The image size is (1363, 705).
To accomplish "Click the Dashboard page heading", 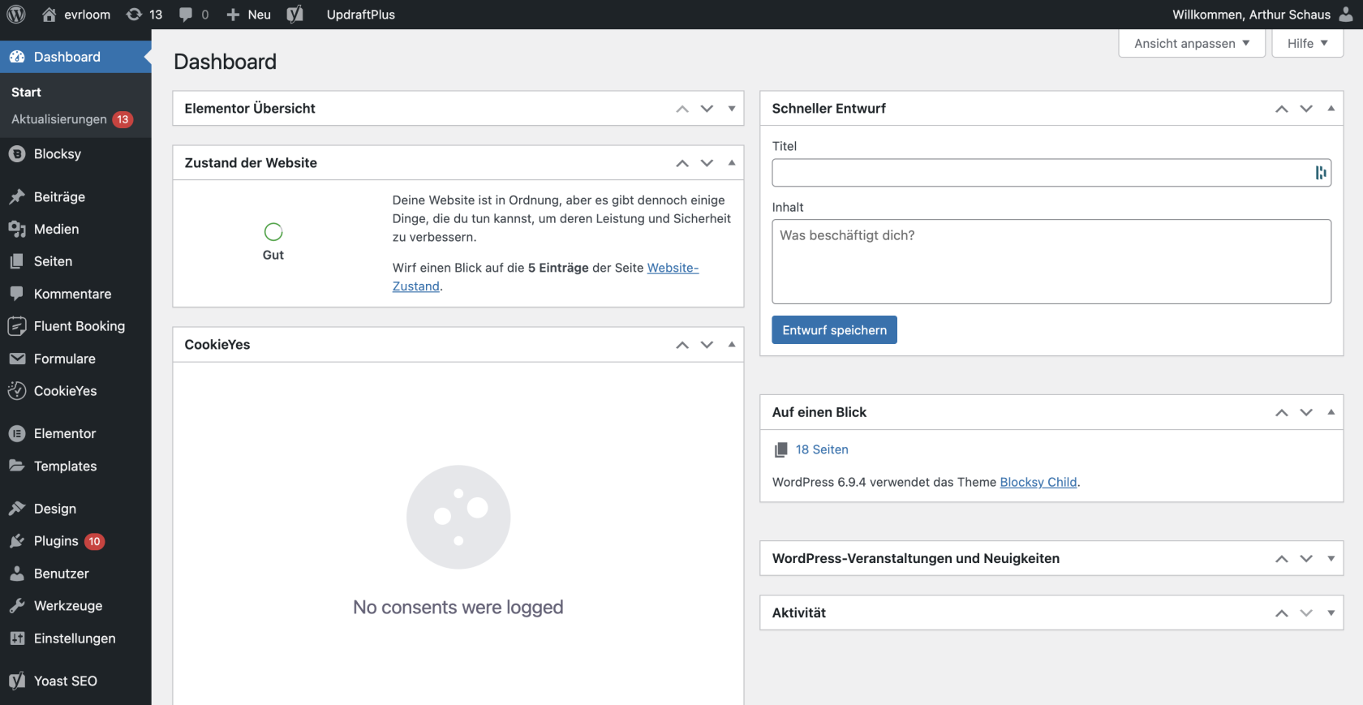I will 225,62.
